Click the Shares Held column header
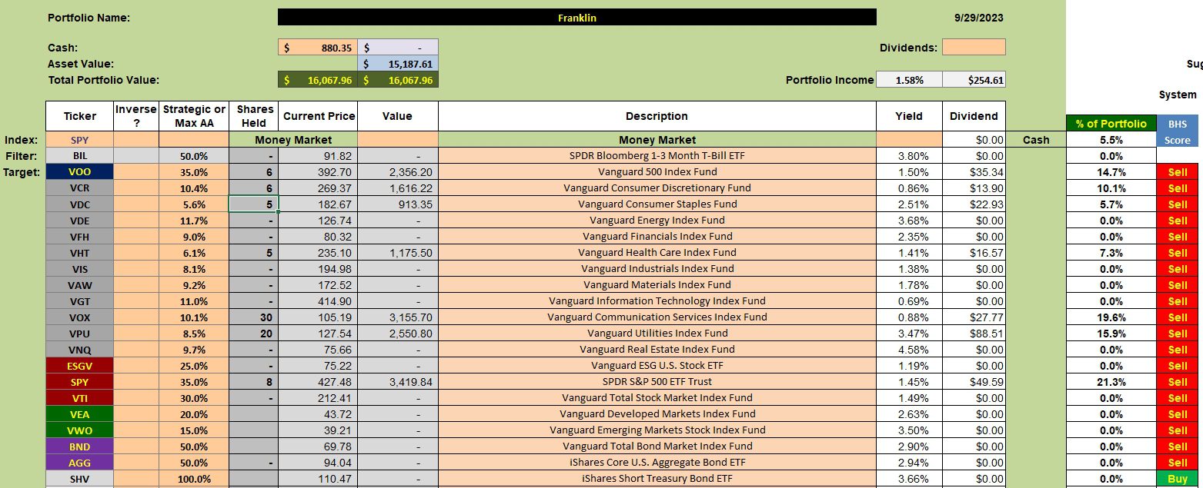The width and height of the screenshot is (1203, 488). [253, 116]
